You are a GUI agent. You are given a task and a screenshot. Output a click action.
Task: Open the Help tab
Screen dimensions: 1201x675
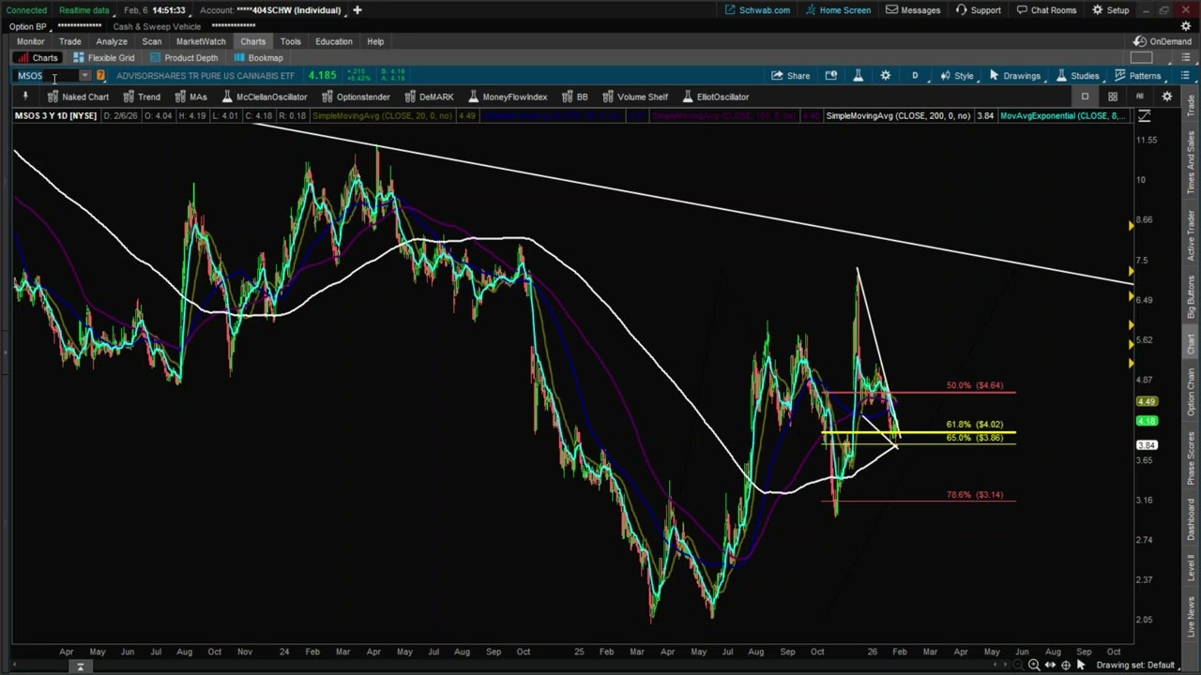tap(375, 41)
